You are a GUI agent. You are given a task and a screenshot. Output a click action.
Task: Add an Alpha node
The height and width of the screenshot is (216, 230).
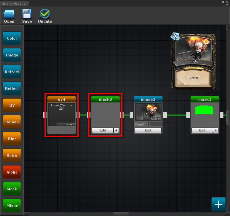[x=12, y=172]
